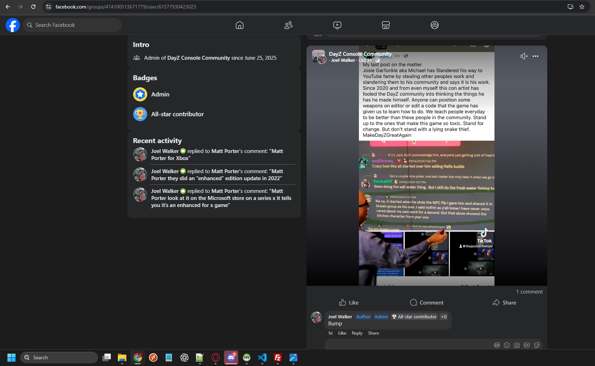Open the Windows Start menu
This screenshot has height=366, width=595.
click(11, 358)
